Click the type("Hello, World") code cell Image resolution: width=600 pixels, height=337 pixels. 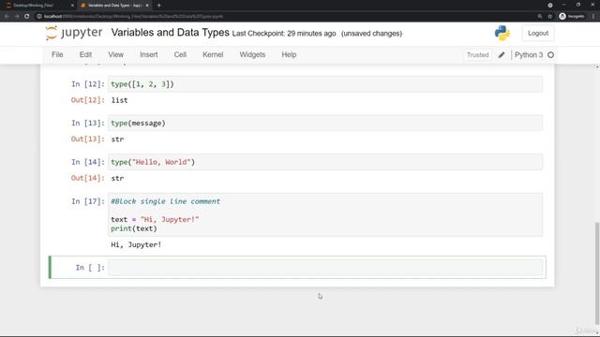pyautogui.click(x=325, y=162)
